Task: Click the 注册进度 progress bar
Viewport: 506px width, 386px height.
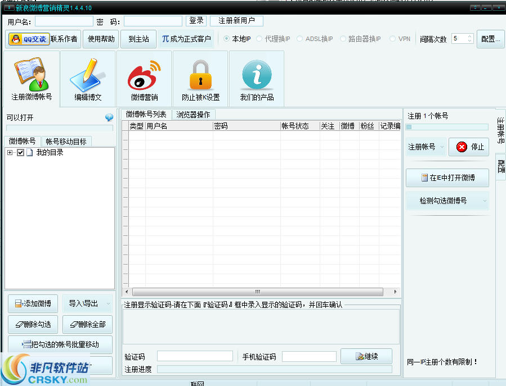Action: [275, 369]
